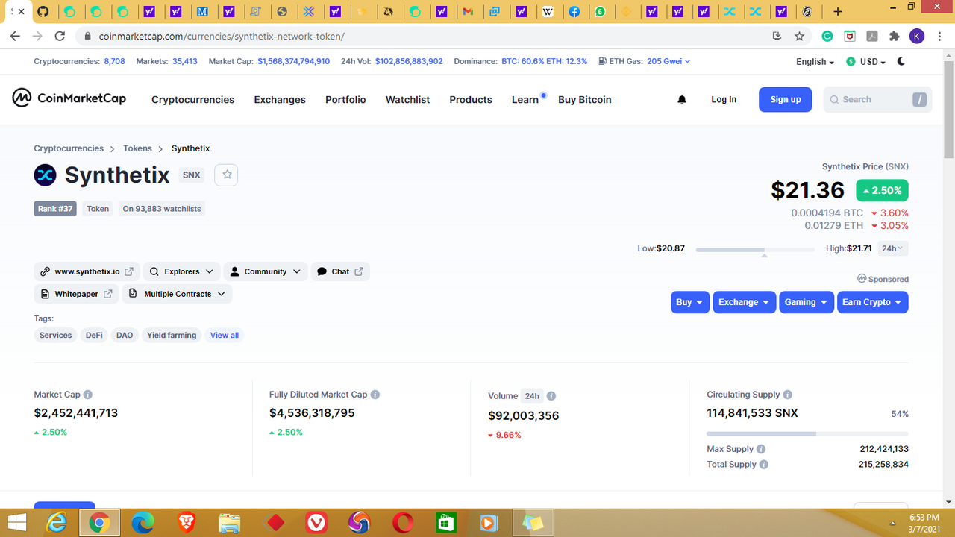This screenshot has width=955, height=537.
Task: Click the blue Sign up button
Action: 786,99
